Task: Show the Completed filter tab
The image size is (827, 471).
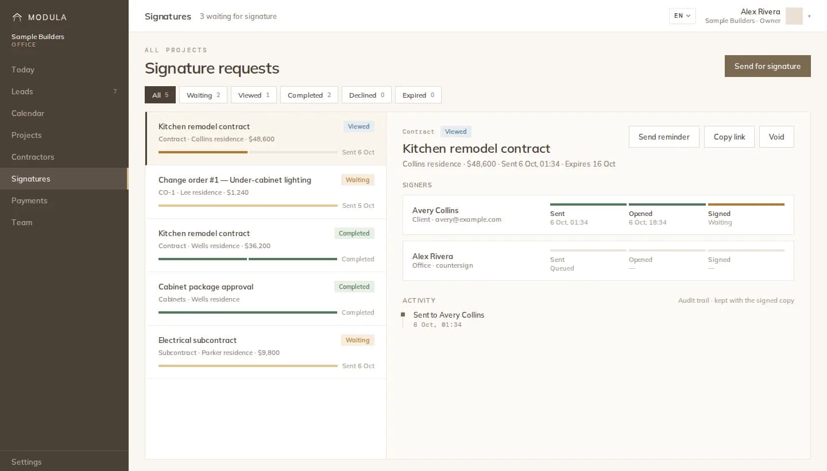Action: tap(310, 95)
